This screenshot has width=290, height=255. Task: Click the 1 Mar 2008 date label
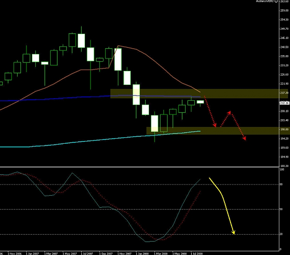pyautogui.click(x=161, y=254)
